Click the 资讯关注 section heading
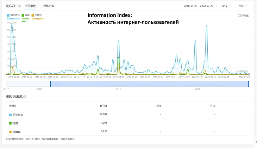The image size is (257, 148). tap(12, 6)
